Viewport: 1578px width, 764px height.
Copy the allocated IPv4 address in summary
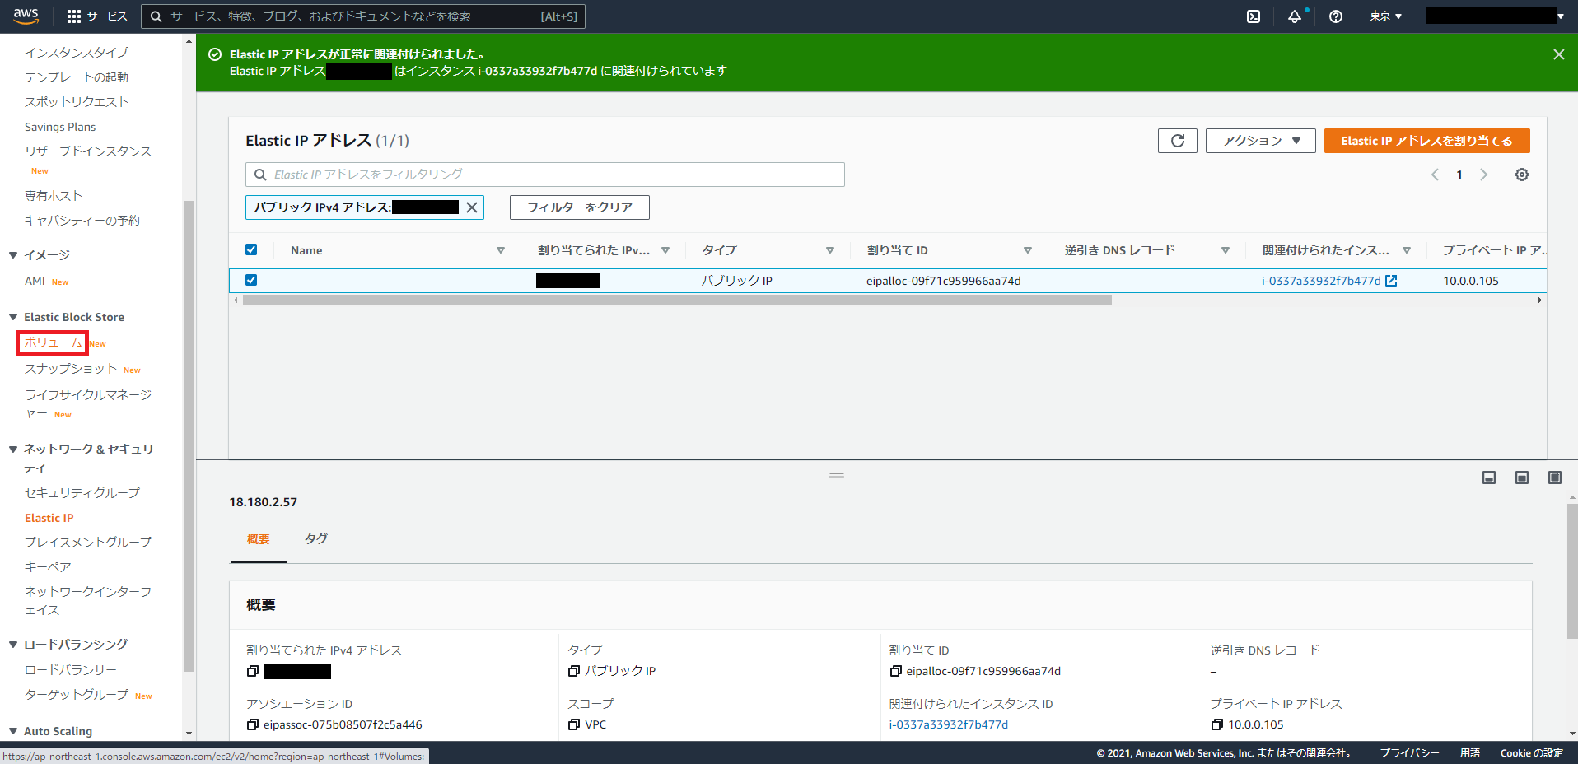pos(253,672)
